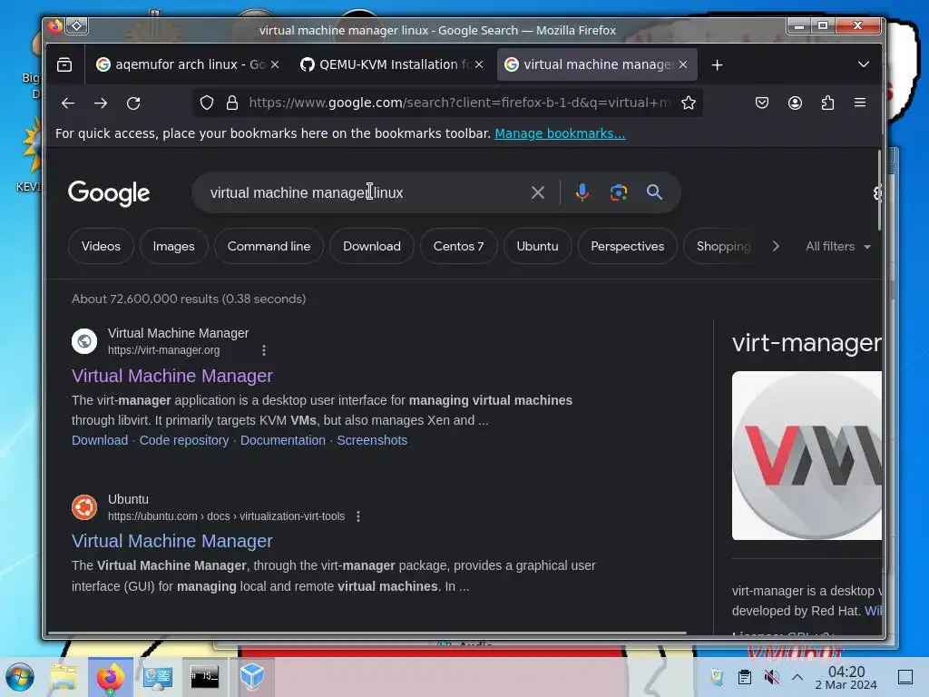
Task: Click the taskbar clock showing 04:20
Action: pos(846,678)
